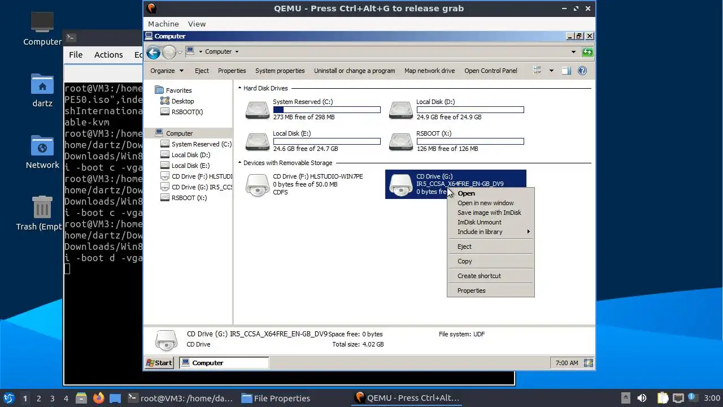
Task: Collapse Devices with Removable Storage group
Action: coord(239,163)
